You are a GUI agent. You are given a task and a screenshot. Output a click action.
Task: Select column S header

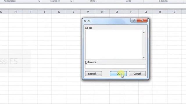[x=174, y=12]
